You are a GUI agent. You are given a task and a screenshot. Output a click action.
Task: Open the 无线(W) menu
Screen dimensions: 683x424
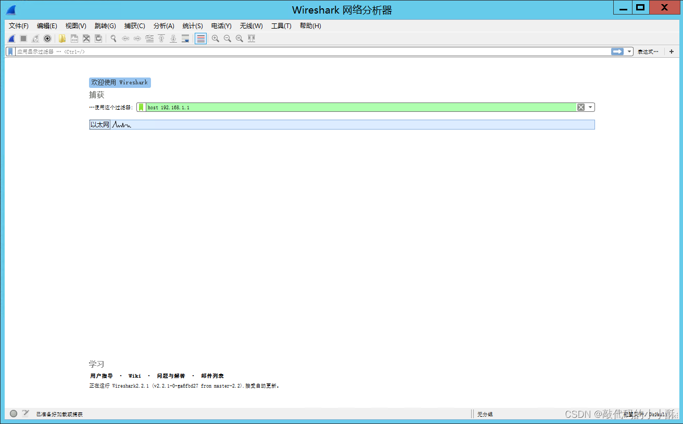(251, 26)
